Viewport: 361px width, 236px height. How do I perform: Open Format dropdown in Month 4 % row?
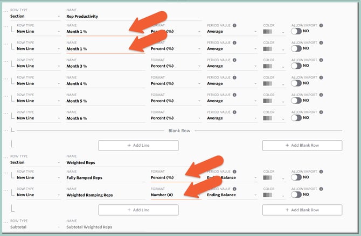pos(174,84)
